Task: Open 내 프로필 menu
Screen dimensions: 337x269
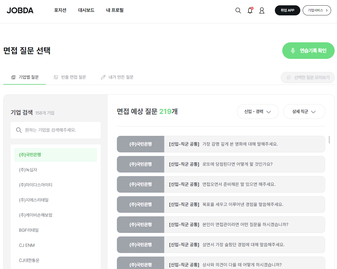Action: point(115,10)
